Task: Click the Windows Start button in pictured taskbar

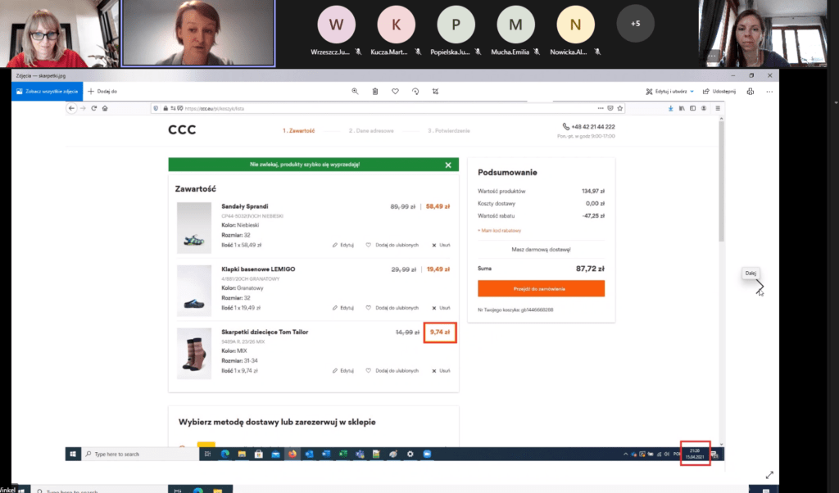Action: point(73,454)
